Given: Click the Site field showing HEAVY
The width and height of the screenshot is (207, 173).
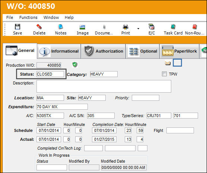Looking at the screenshot, I should pyautogui.click(x=92, y=98).
